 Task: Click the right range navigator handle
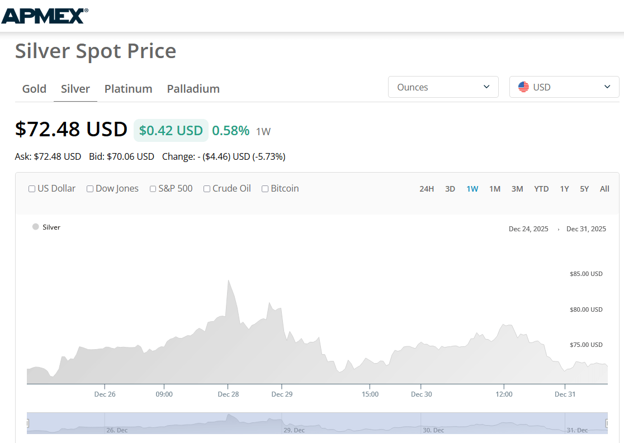click(x=607, y=423)
